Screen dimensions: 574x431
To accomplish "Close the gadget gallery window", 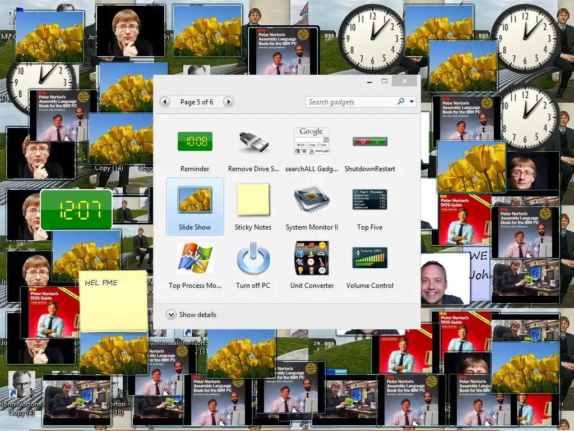I will [x=405, y=81].
